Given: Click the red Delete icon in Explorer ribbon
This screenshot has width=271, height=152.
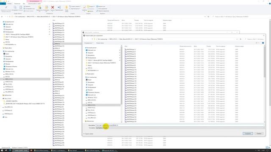Looking at the screenshot, I should (53, 7).
